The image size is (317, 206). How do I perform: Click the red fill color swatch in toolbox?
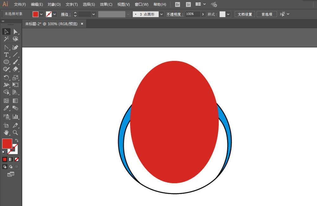[x=7, y=143]
